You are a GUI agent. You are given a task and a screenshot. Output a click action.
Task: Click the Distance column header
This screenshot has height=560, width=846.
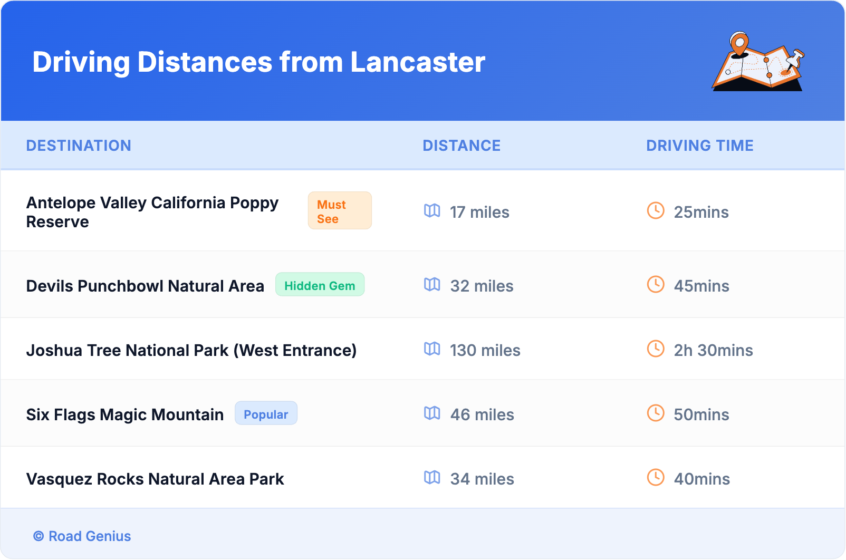point(462,146)
